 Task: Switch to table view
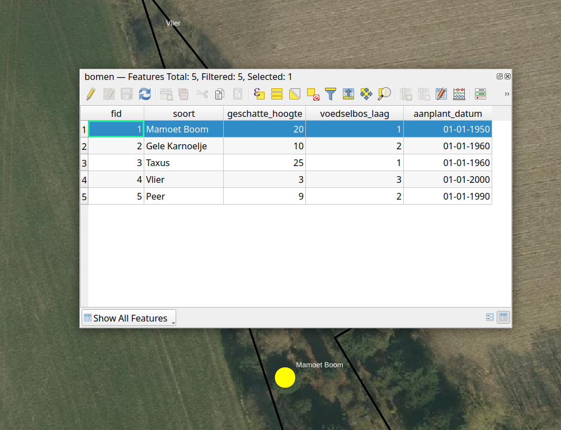click(x=503, y=317)
